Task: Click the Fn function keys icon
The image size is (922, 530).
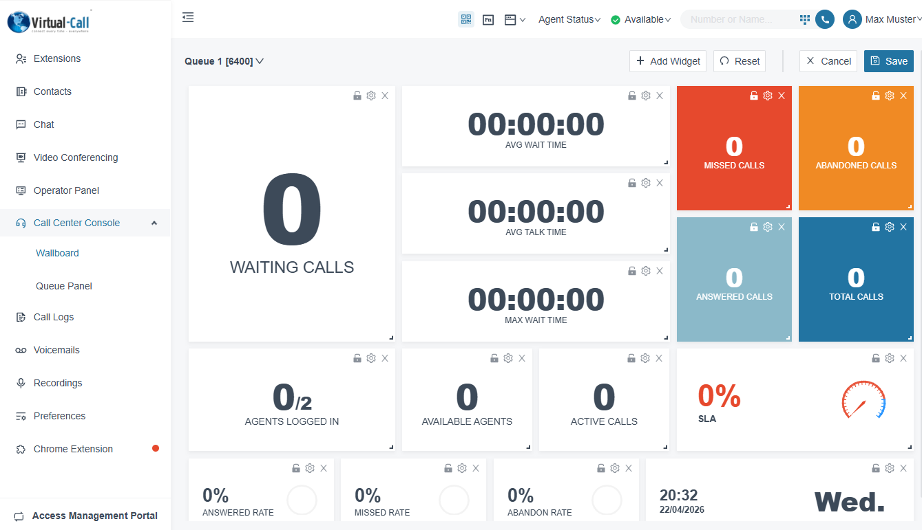Action: point(488,20)
